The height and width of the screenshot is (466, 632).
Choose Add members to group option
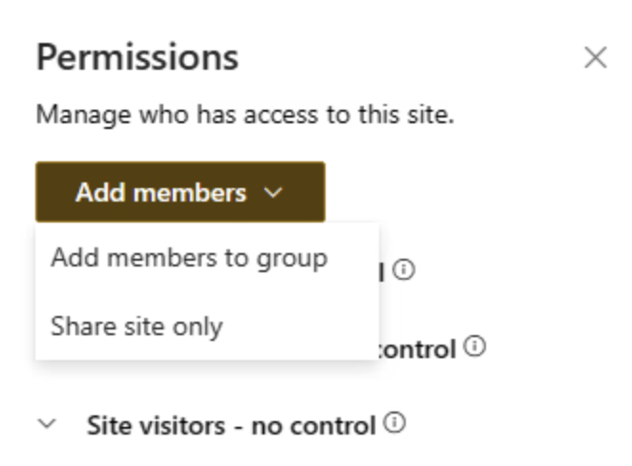pos(189,258)
